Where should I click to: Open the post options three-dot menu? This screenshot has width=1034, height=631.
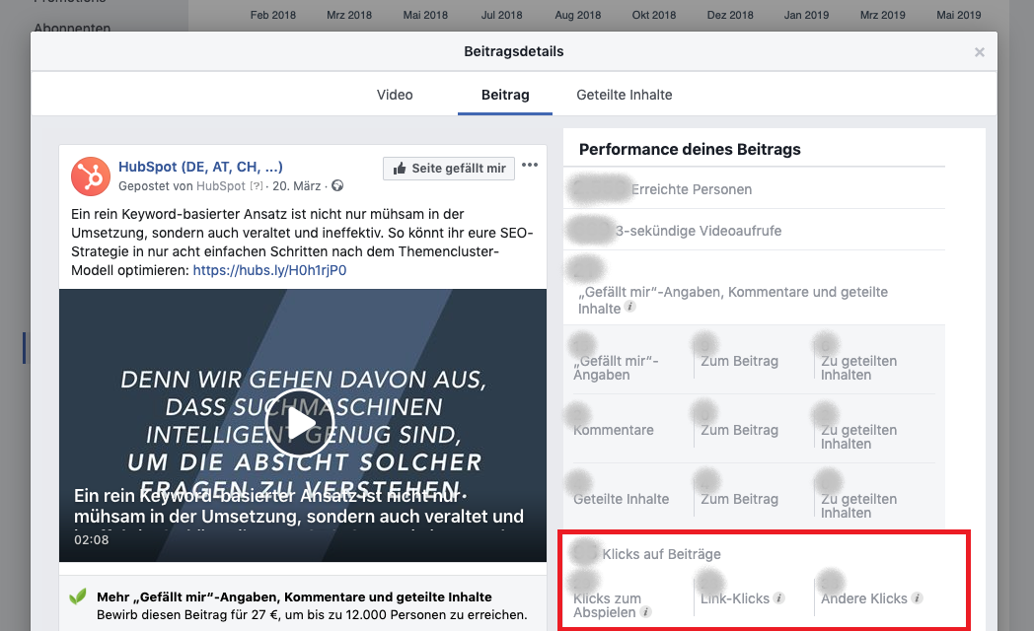[x=530, y=165]
